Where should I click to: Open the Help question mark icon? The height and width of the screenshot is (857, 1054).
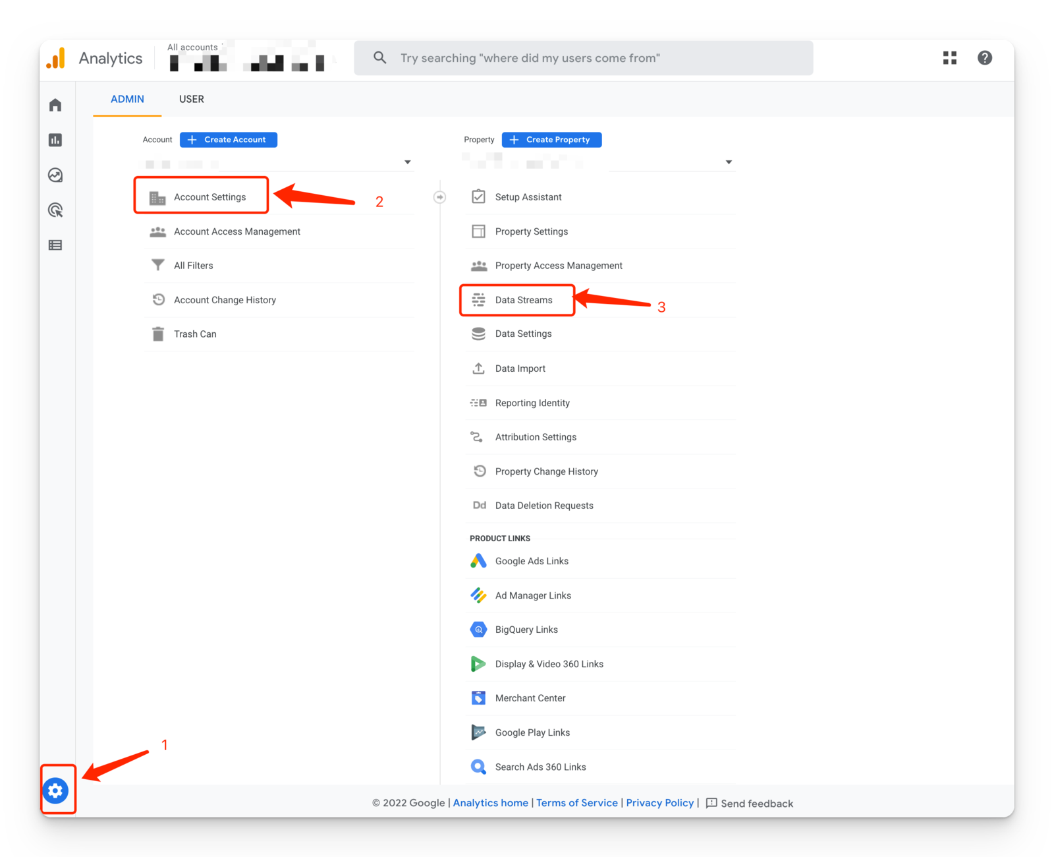(x=984, y=58)
